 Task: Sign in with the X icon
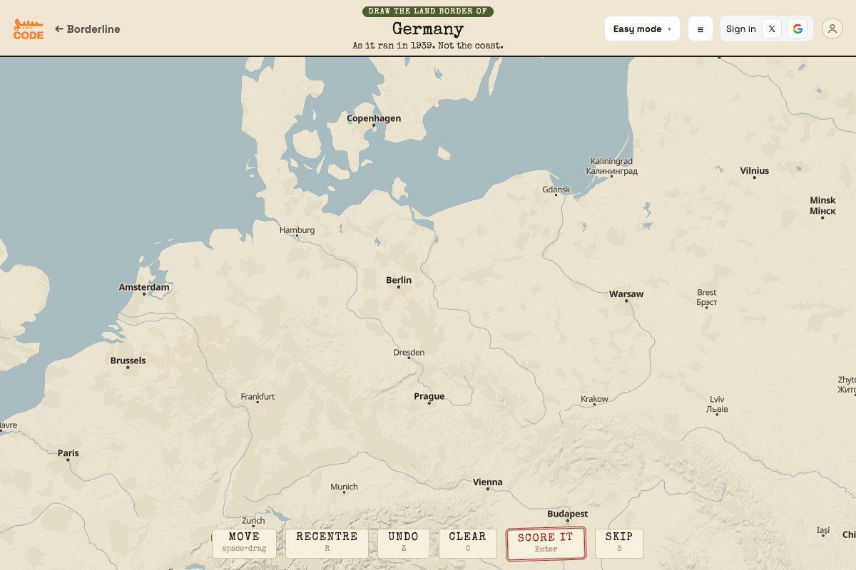pyautogui.click(x=772, y=29)
